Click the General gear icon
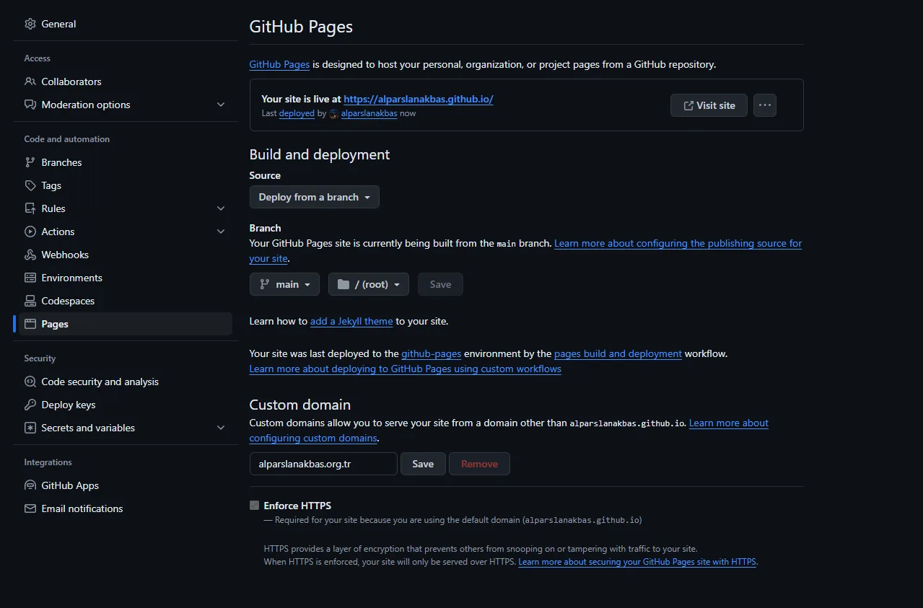The width and height of the screenshot is (923, 608). coord(30,24)
